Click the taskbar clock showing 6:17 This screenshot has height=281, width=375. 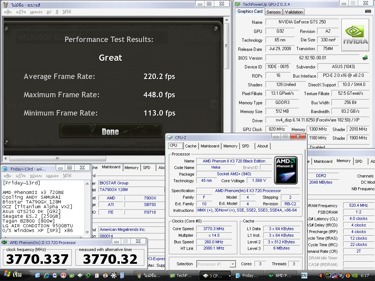(364, 276)
